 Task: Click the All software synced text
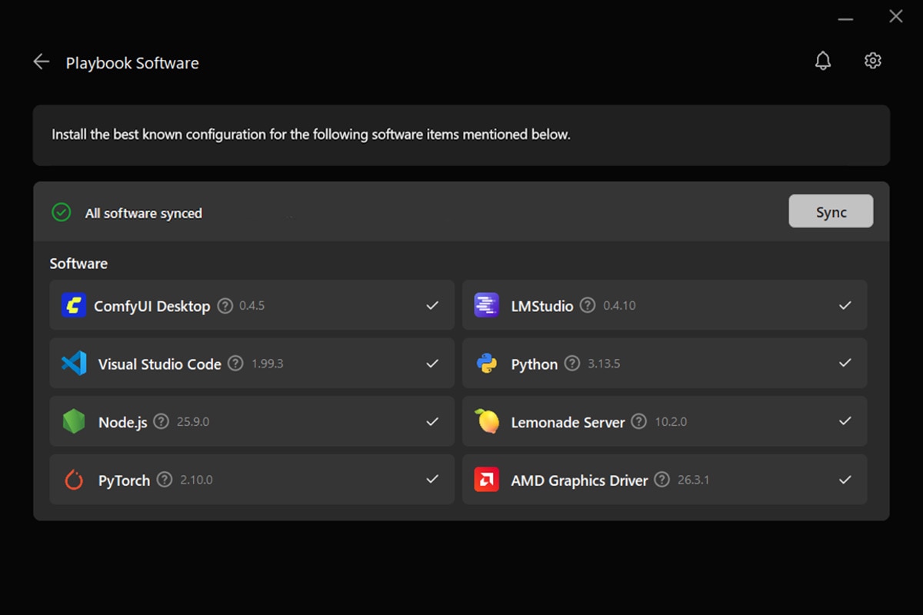click(143, 213)
